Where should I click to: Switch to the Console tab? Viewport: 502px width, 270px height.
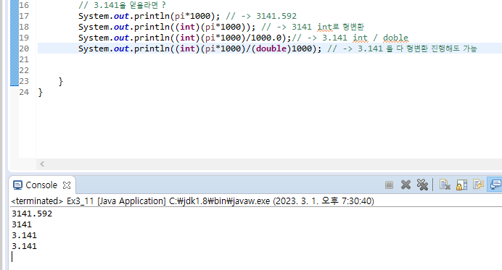(x=41, y=185)
